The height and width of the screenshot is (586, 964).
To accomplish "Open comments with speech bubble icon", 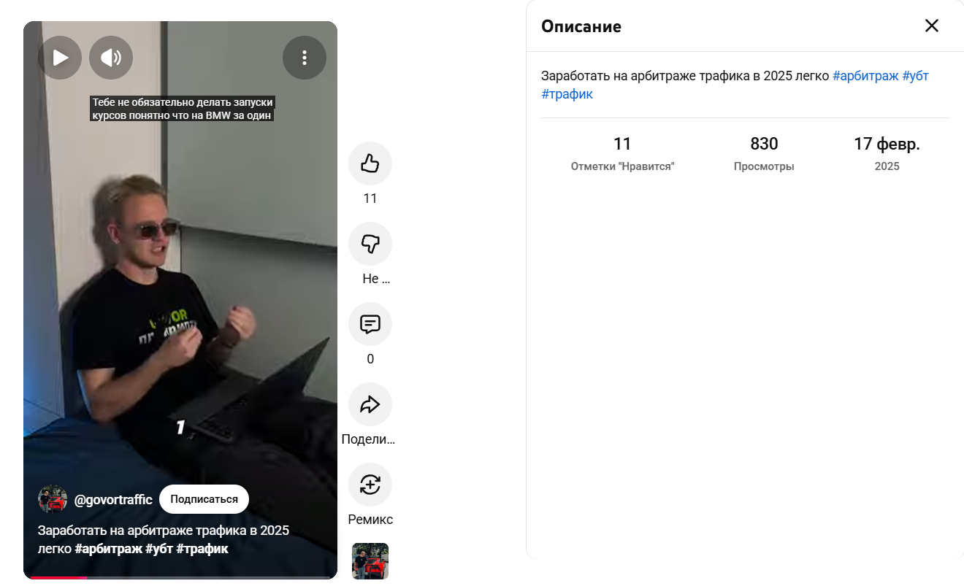I will (x=370, y=324).
